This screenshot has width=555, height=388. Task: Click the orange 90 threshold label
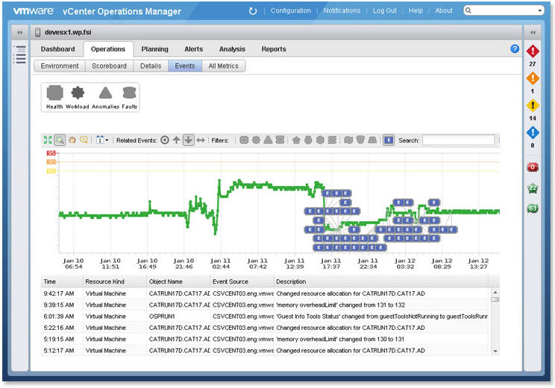coord(51,162)
